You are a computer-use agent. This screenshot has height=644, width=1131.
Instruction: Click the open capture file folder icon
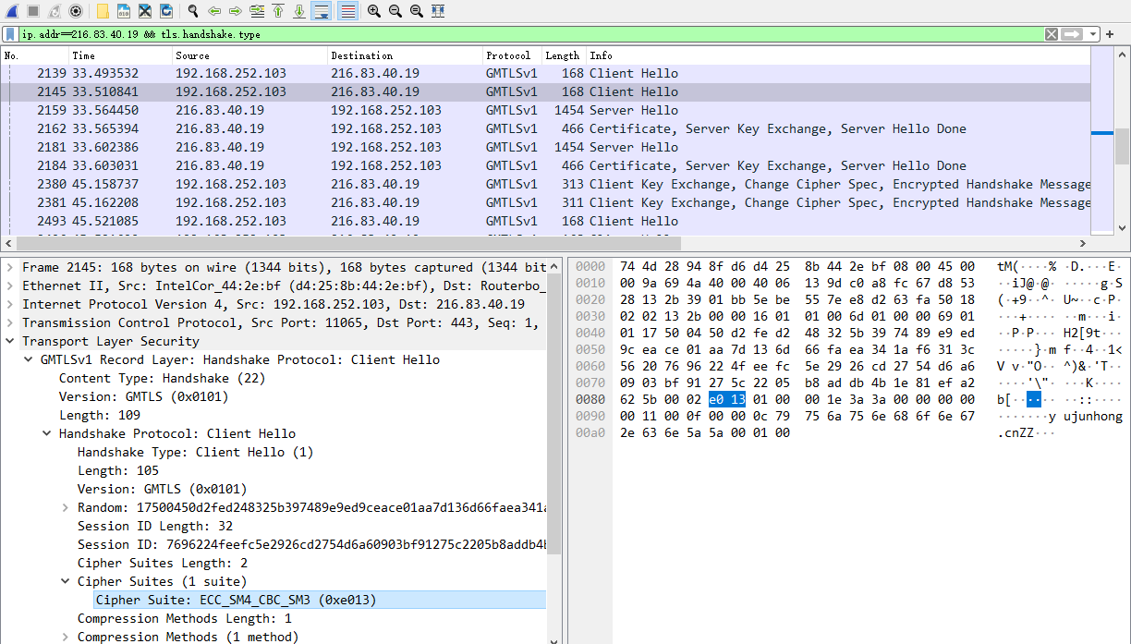(103, 11)
